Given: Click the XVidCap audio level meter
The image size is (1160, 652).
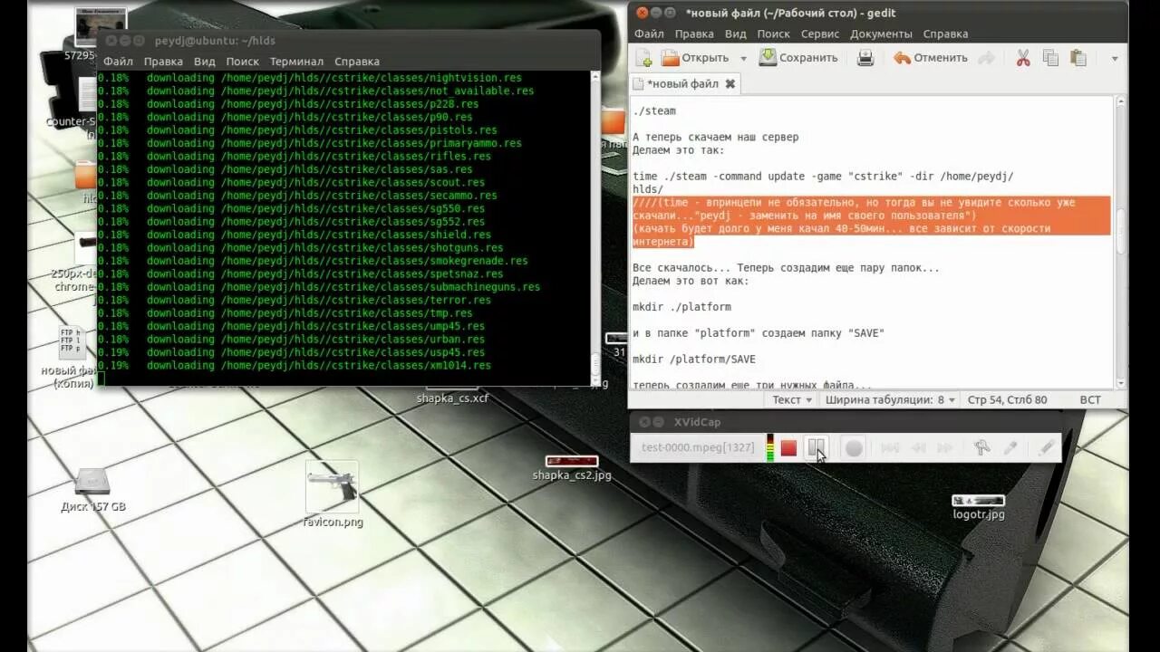Looking at the screenshot, I should (x=770, y=447).
